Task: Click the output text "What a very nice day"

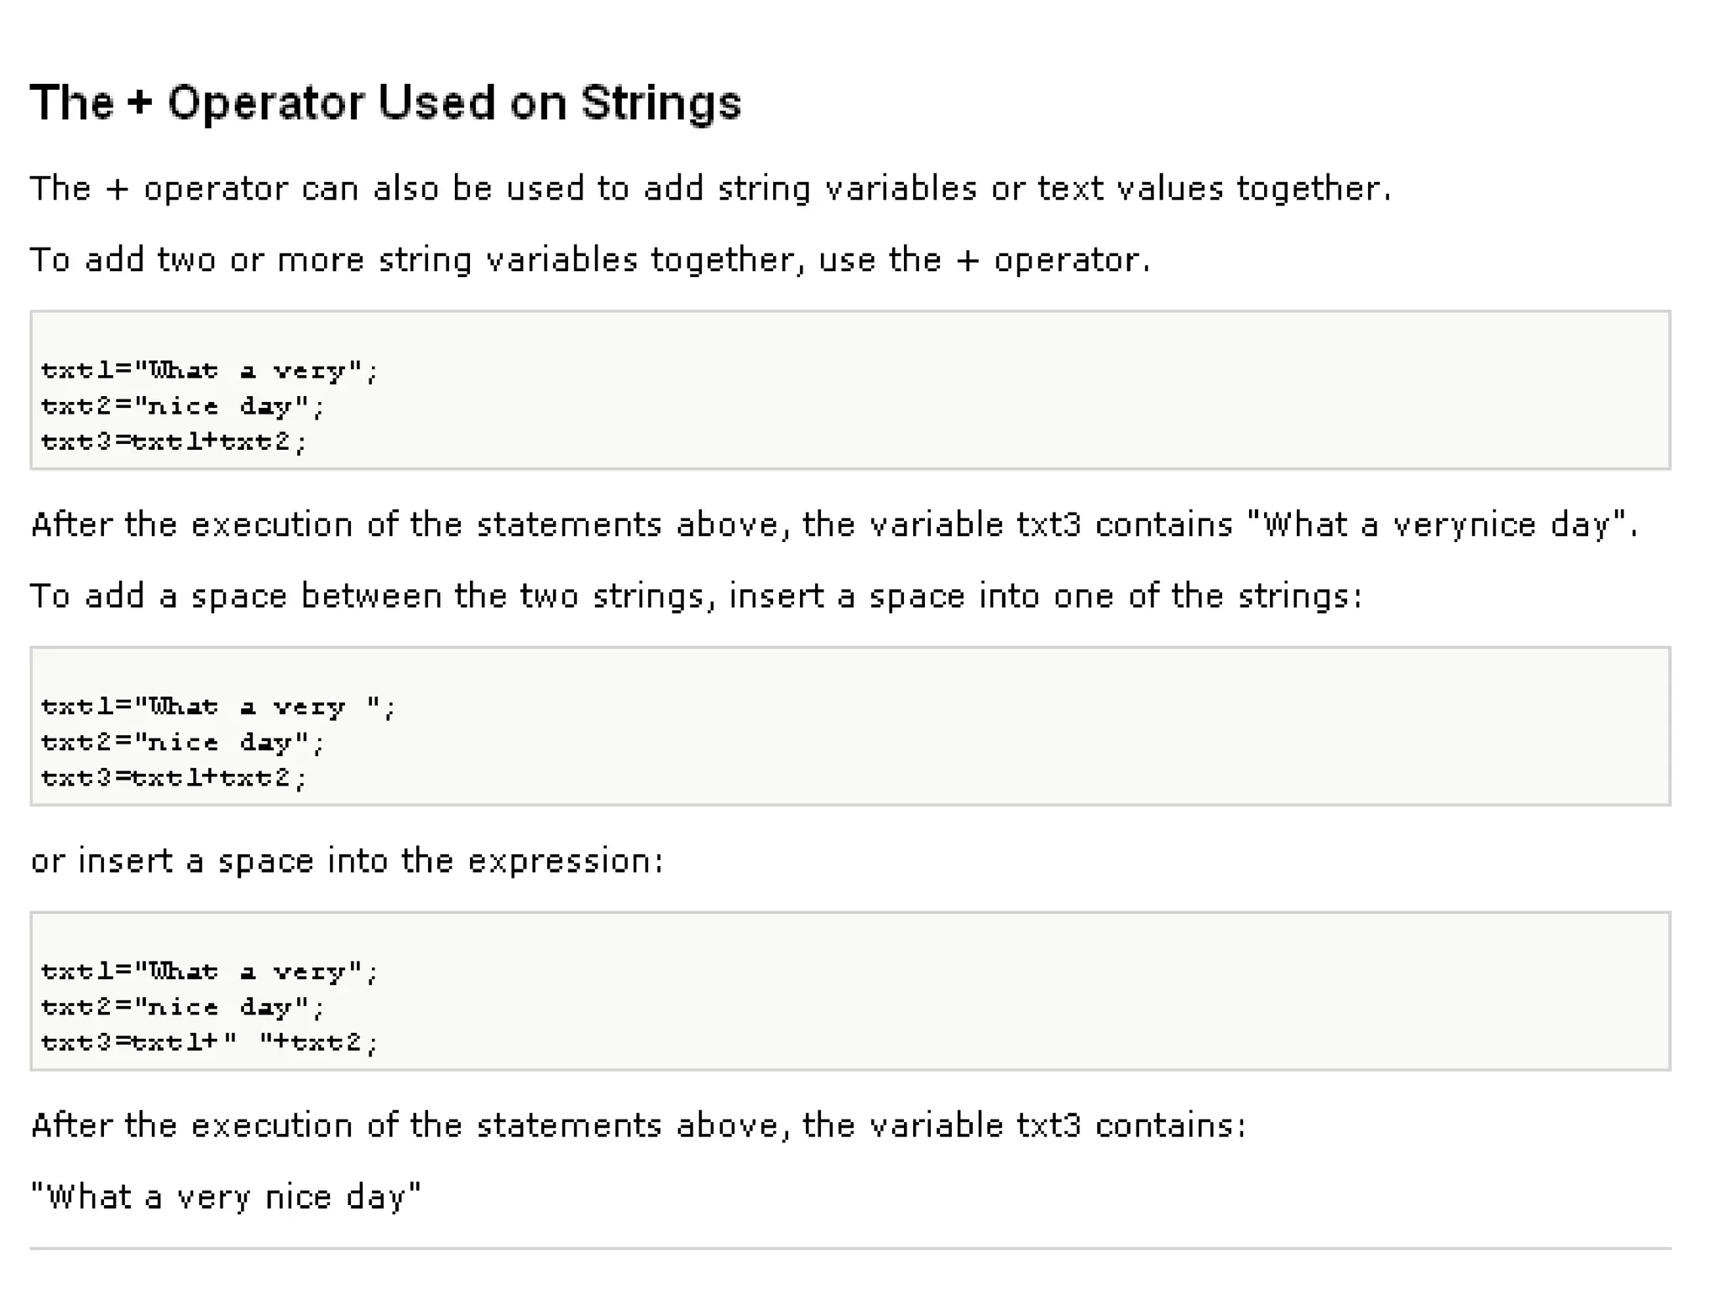Action: (225, 1198)
